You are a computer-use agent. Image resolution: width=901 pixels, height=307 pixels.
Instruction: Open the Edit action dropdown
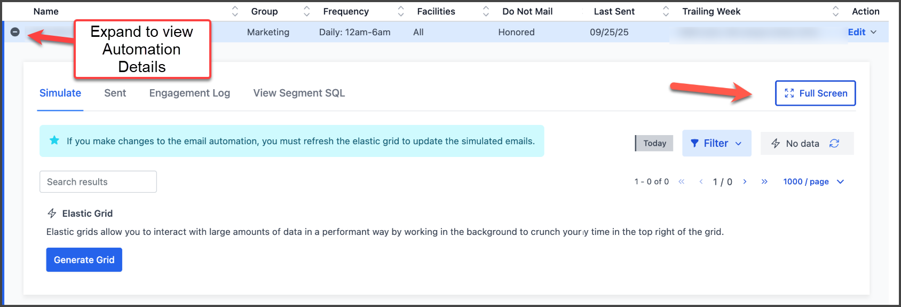(x=862, y=32)
